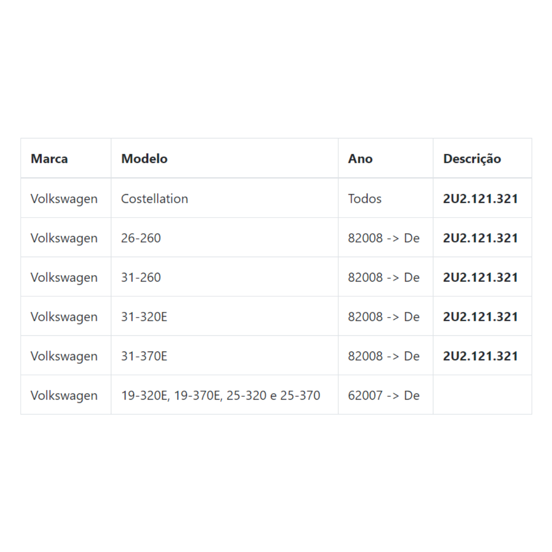
Task: Click 2U2.121.321 code in 31-320E row
Action: (480, 316)
